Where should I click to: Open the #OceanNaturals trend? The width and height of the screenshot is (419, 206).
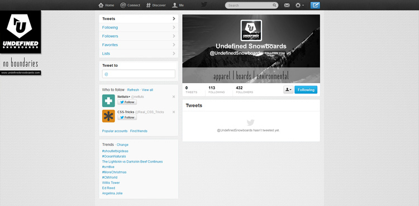click(114, 156)
